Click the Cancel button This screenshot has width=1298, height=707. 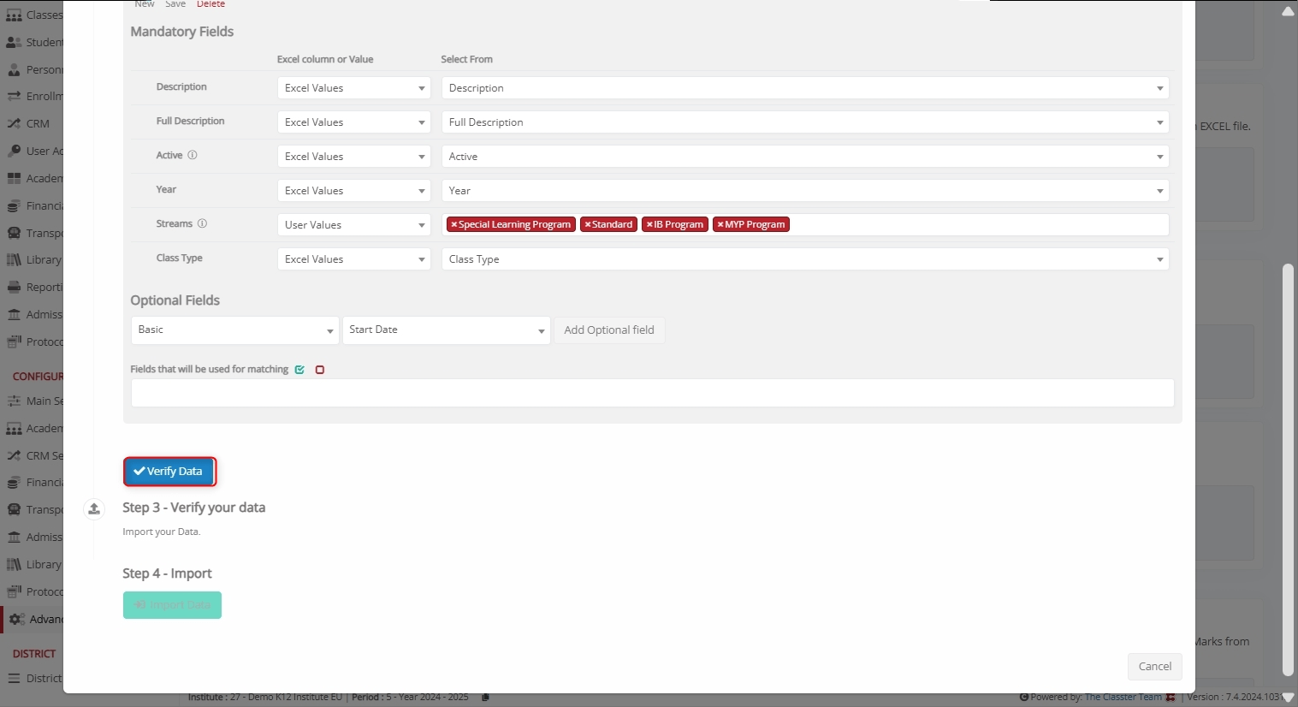tap(1154, 667)
